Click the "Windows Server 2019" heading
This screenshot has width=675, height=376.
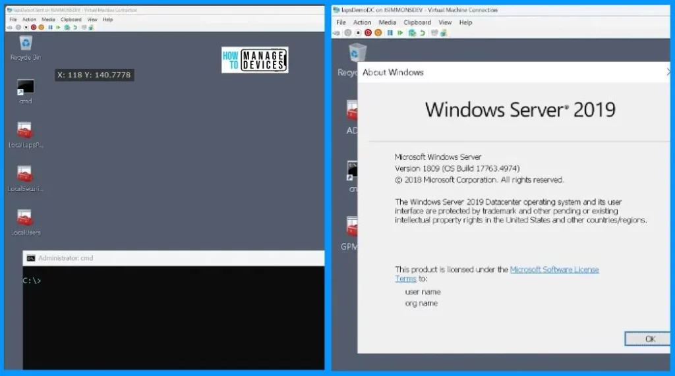pos(520,110)
